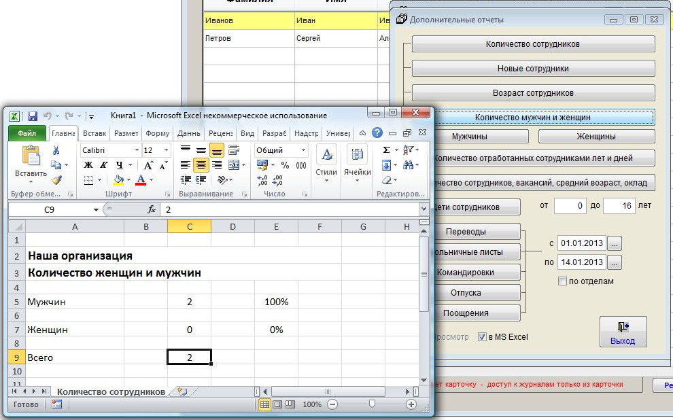The width and height of the screenshot is (673, 420).
Task: Apply thousands separator format (000)
Action: tap(301, 165)
